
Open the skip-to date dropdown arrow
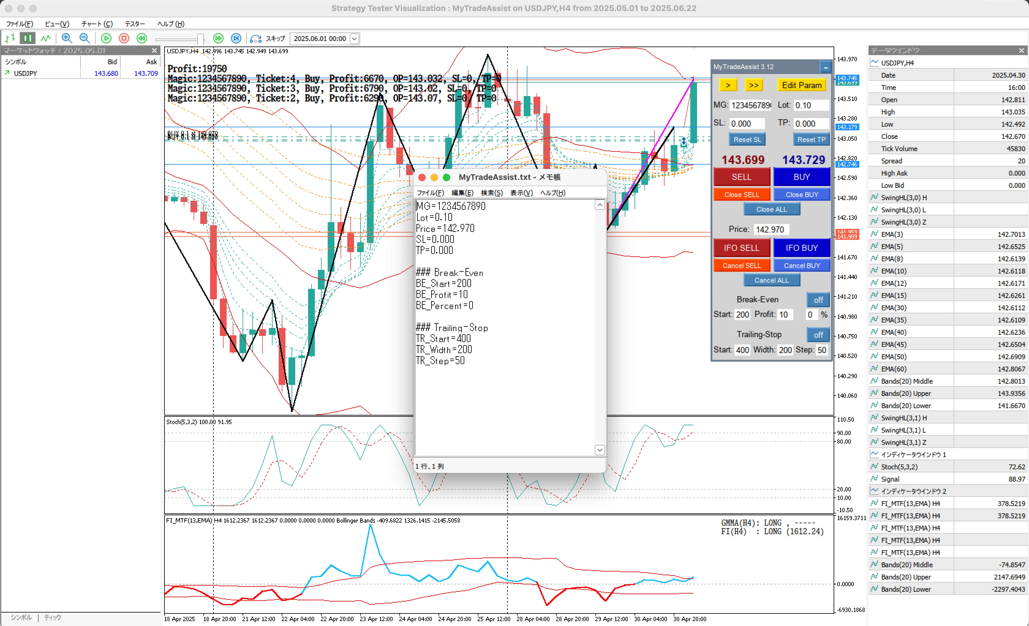pos(354,39)
